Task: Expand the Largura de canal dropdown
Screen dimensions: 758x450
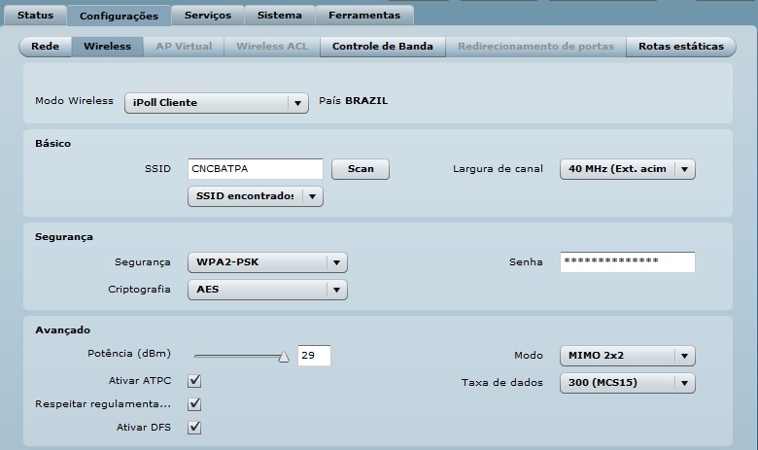Action: click(x=628, y=169)
